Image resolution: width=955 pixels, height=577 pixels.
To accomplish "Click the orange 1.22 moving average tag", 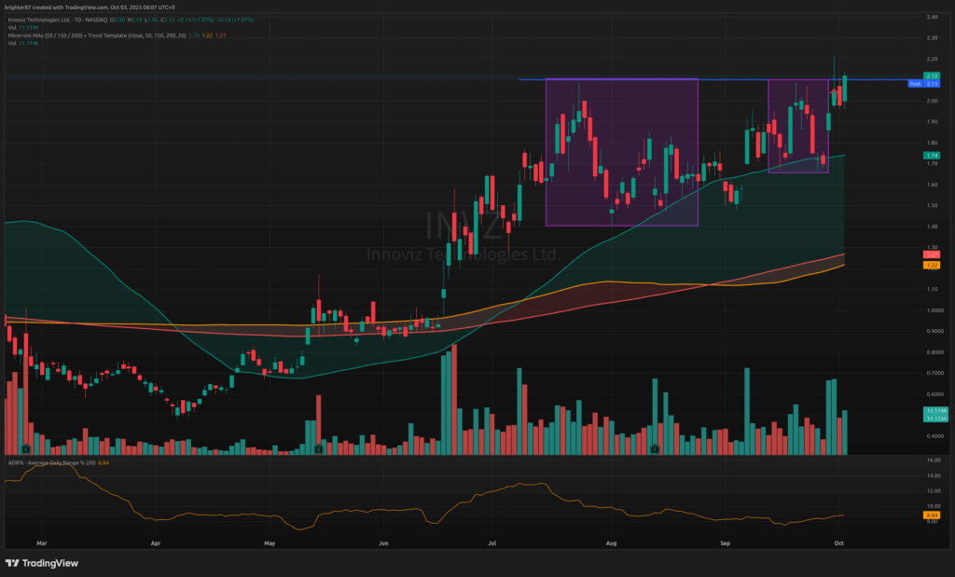I will (931, 266).
